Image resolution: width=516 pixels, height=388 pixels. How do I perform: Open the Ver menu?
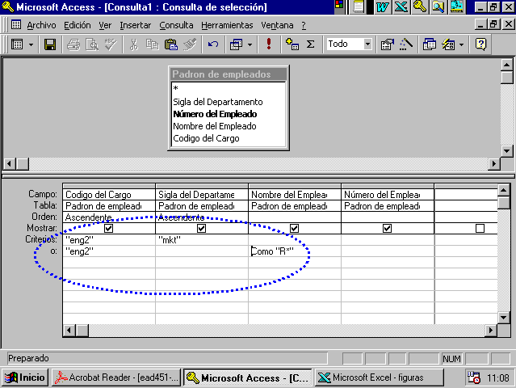105,25
